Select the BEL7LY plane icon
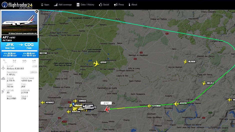 pos(204,83)
